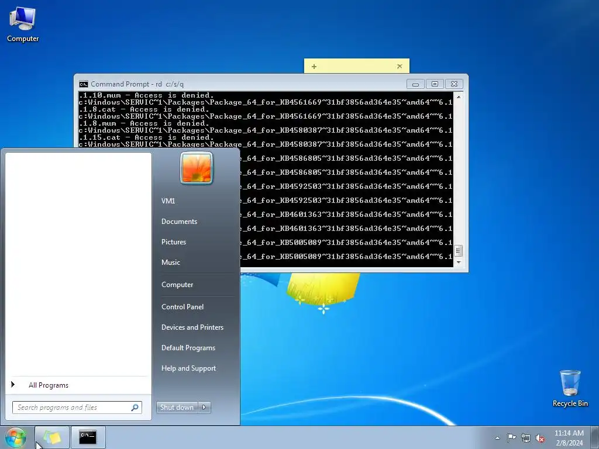Open the VM1 user folder

[168, 201]
